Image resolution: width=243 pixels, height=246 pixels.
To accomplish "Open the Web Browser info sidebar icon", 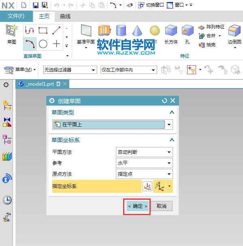I will tap(7, 178).
